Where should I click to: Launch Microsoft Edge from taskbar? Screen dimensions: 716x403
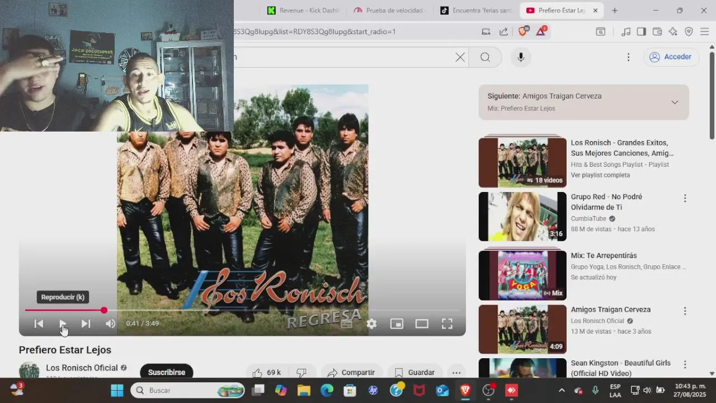pos(327,390)
